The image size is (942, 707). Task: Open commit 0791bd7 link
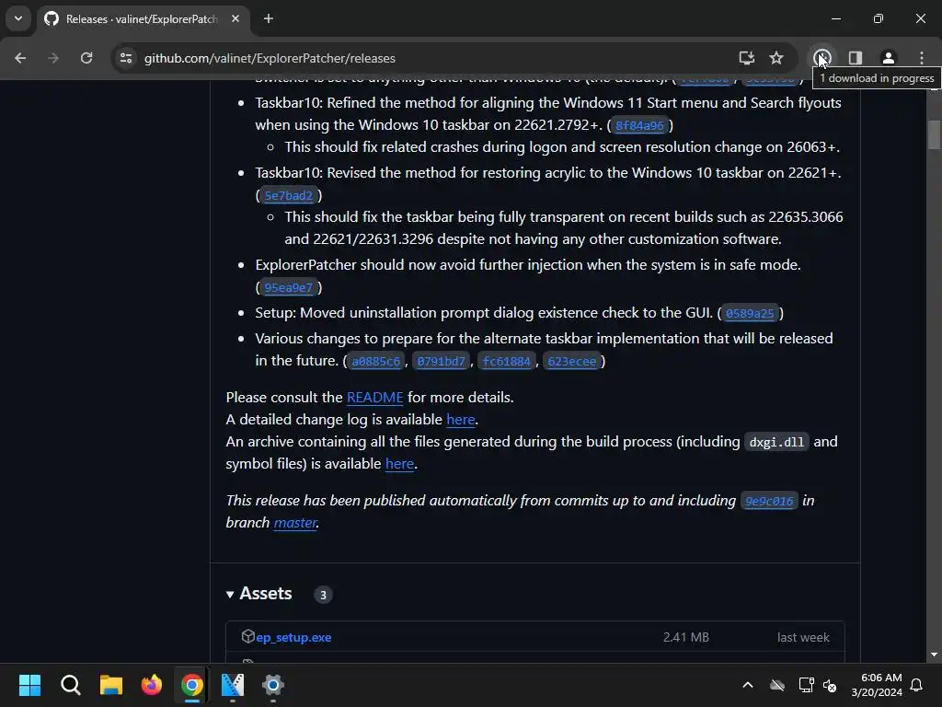click(441, 361)
